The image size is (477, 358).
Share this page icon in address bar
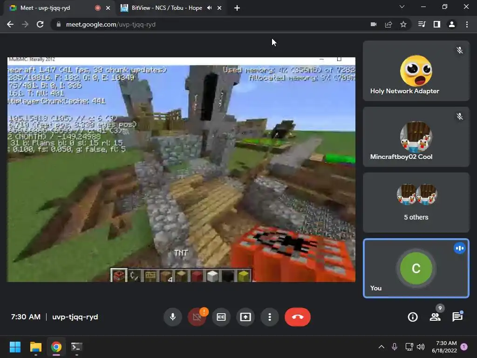click(388, 24)
